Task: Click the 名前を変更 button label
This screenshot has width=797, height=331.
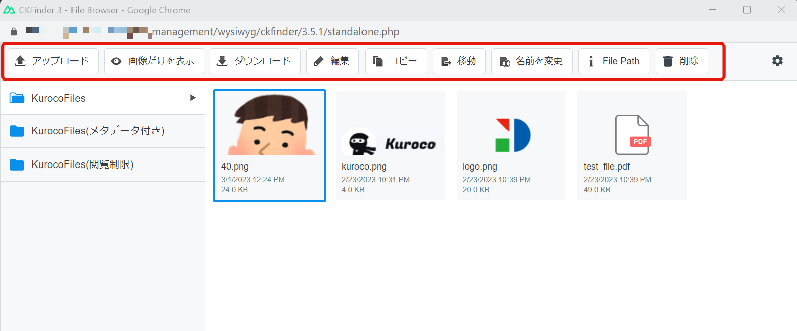Action: pos(539,61)
